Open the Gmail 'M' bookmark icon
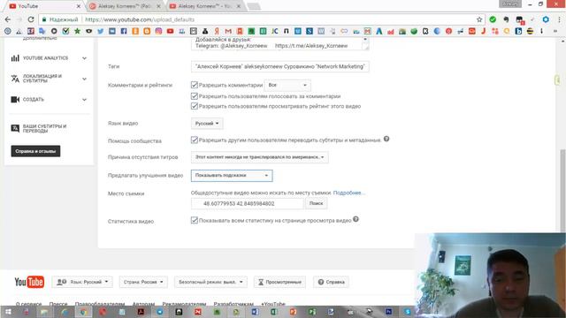 [228, 32]
